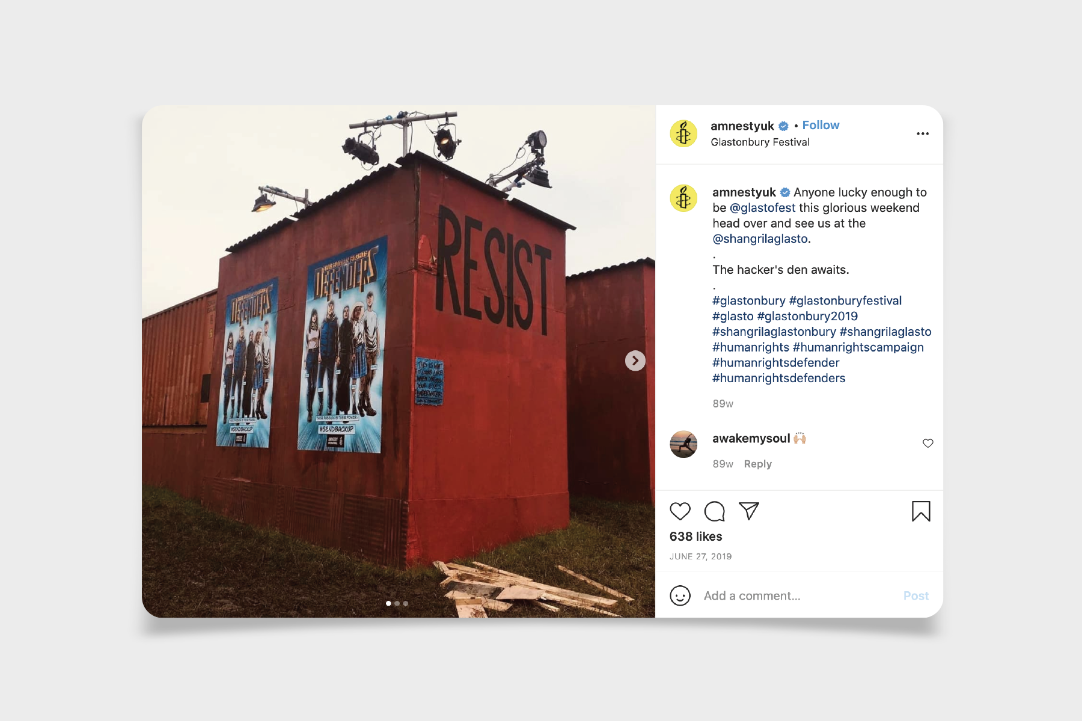Open the @shangrilaglasto mention
Viewport: 1082px width, 721px height.
pyautogui.click(x=760, y=239)
